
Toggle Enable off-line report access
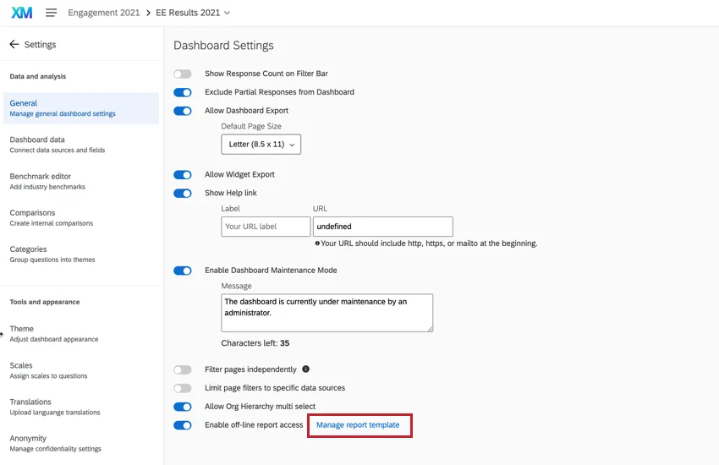point(182,425)
